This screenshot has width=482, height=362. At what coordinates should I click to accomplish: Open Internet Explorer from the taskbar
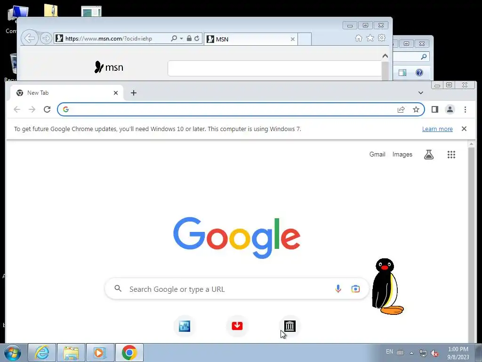click(x=42, y=353)
